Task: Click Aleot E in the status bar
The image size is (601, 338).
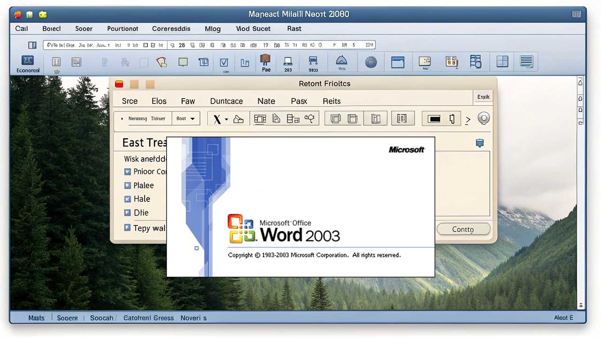Action: pyautogui.click(x=563, y=318)
